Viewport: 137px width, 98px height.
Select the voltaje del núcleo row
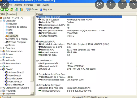[x=79, y=36]
